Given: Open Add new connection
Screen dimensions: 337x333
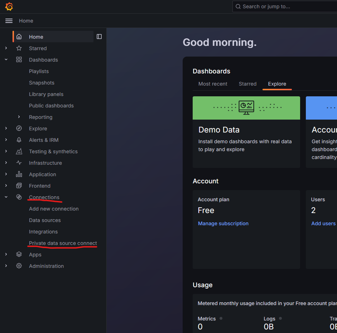Looking at the screenshot, I should [54, 209].
